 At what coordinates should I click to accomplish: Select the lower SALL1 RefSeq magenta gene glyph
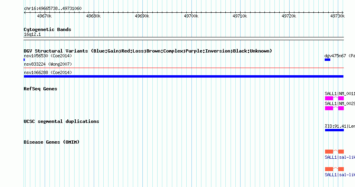[x=334, y=108]
